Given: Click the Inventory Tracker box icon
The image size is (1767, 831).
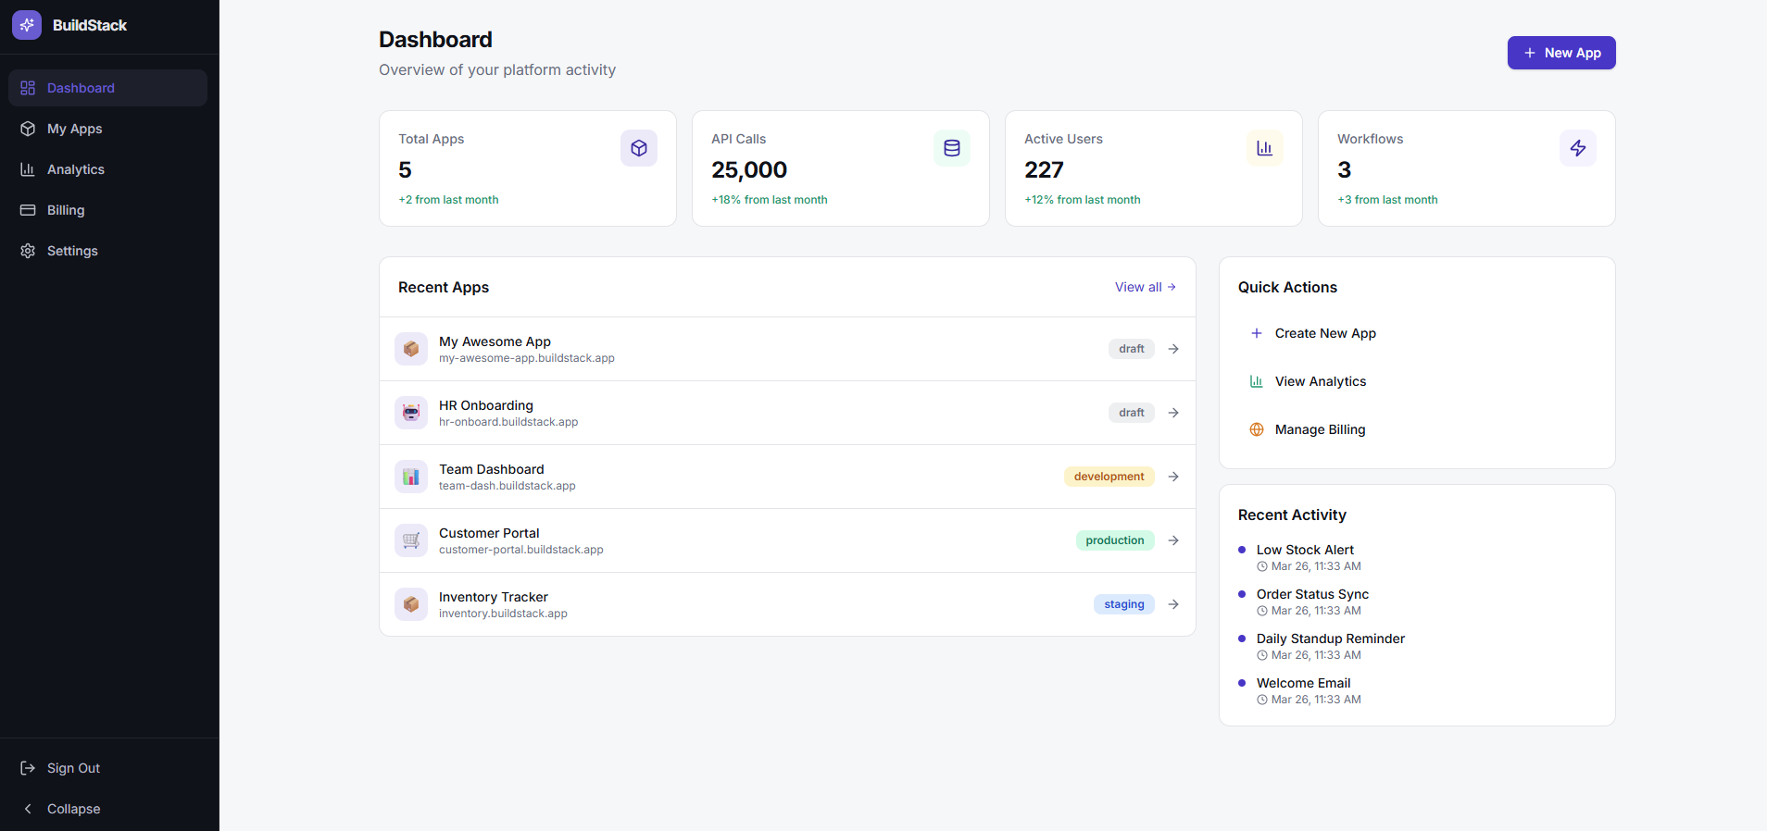Looking at the screenshot, I should (411, 604).
